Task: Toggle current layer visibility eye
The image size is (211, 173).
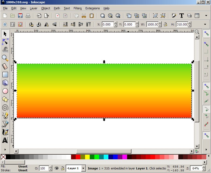Action: (x=57, y=168)
